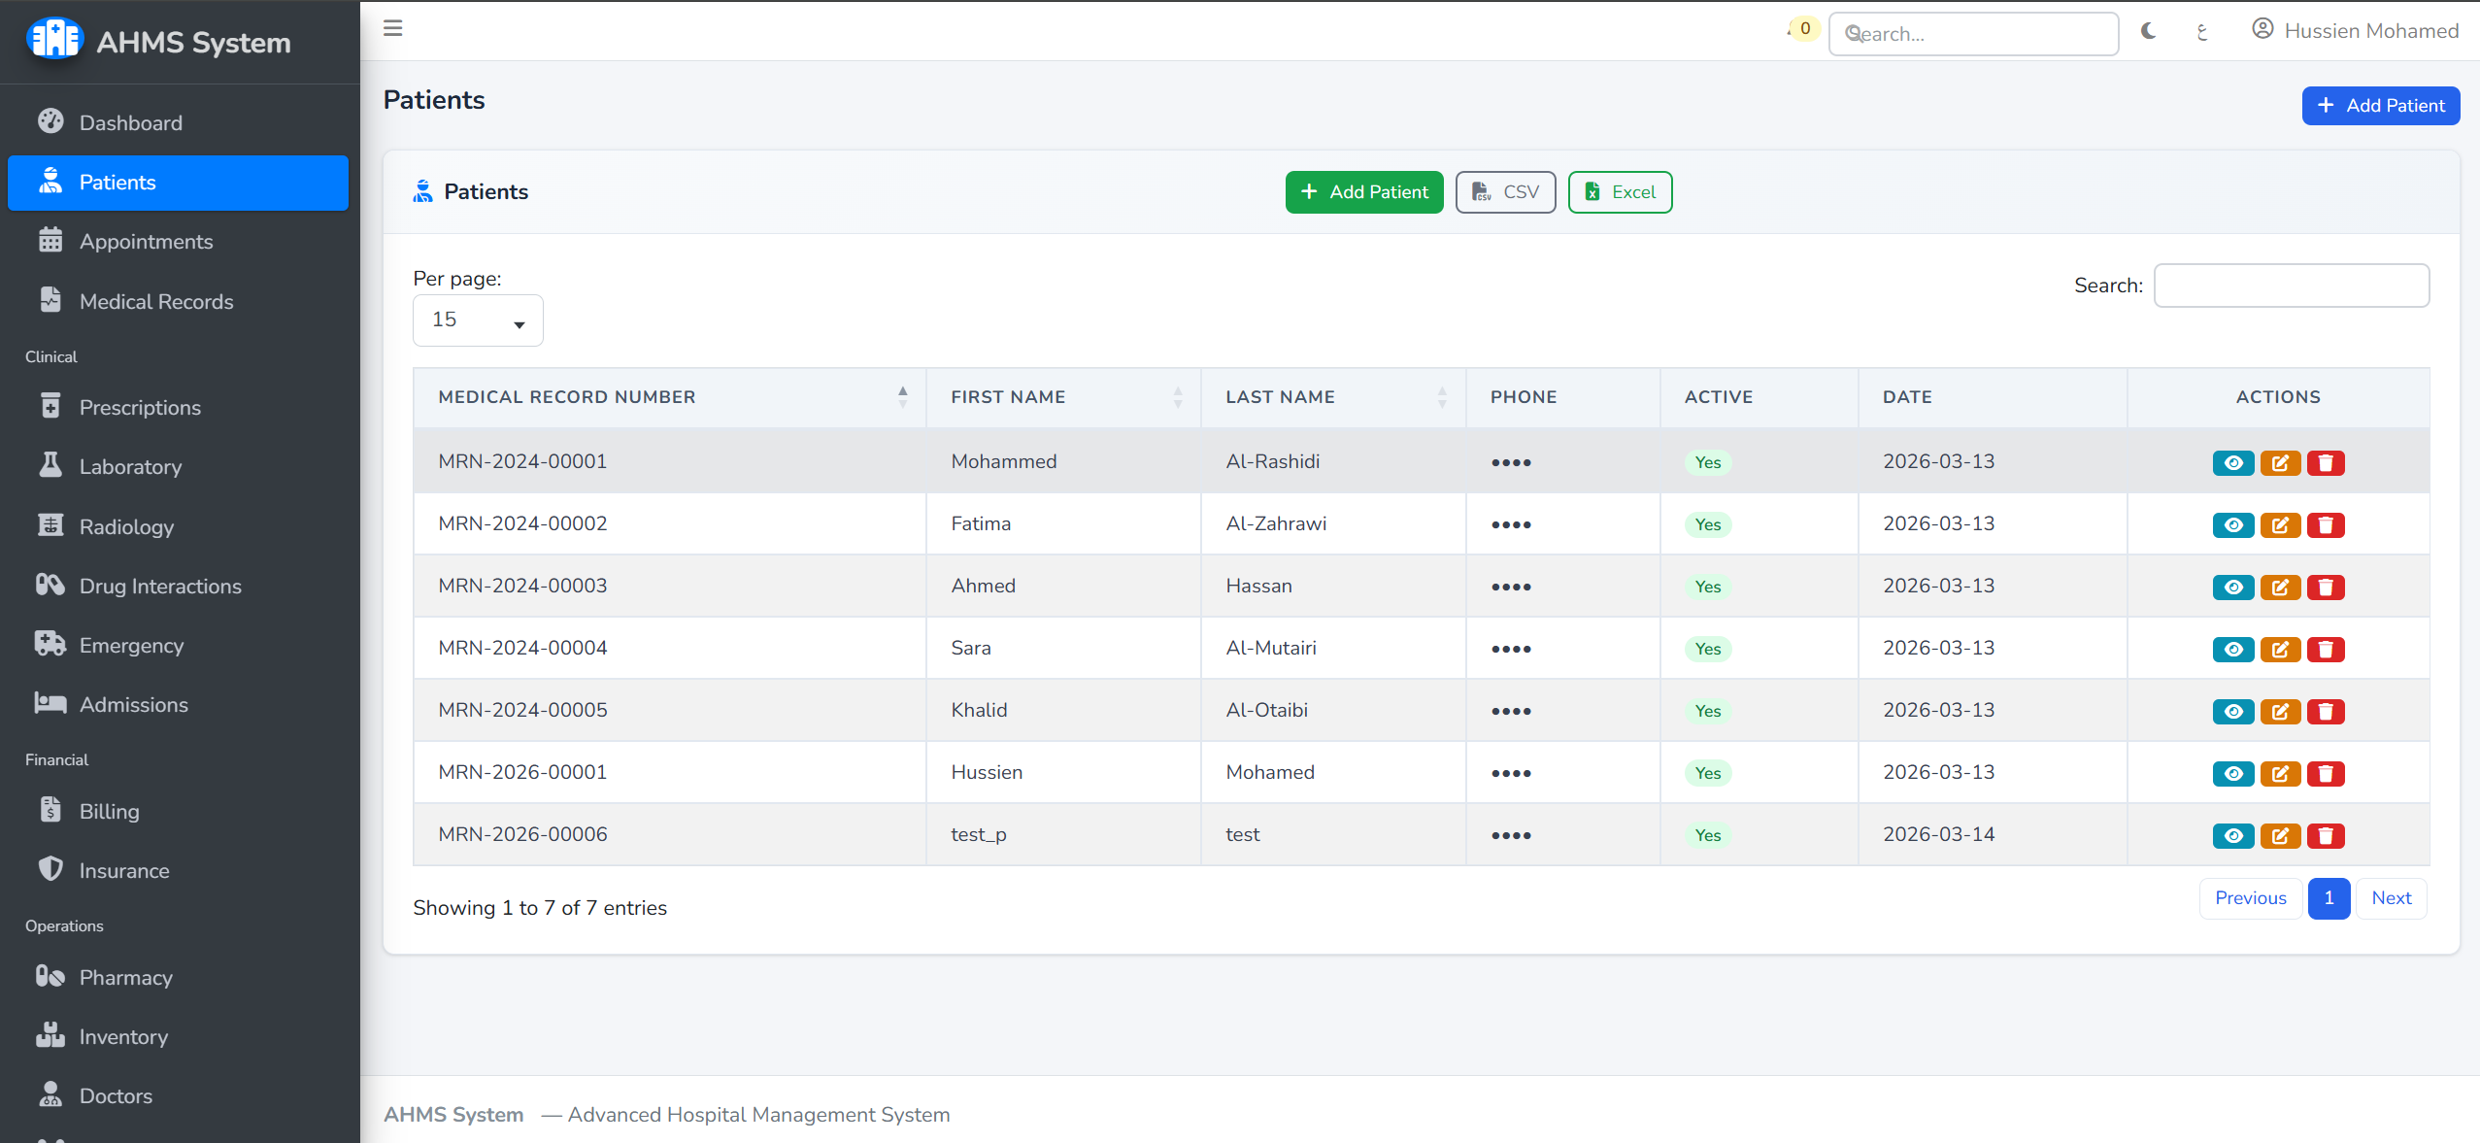Sort by Medical Record Number column arrow
This screenshot has width=2480, height=1143.
pyautogui.click(x=902, y=397)
